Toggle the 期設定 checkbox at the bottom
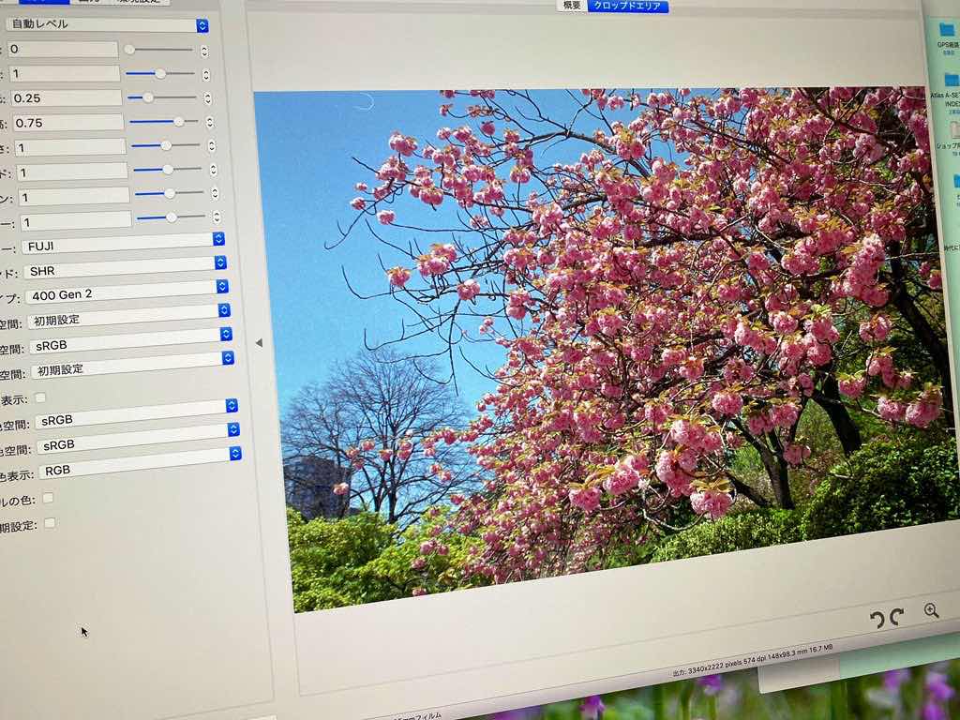 click(50, 523)
